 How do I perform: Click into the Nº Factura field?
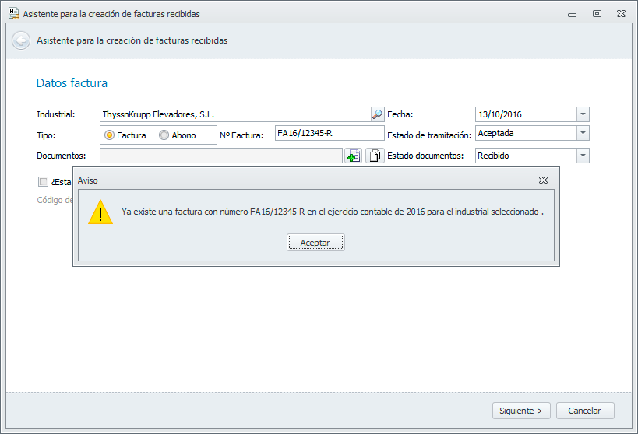[330, 133]
